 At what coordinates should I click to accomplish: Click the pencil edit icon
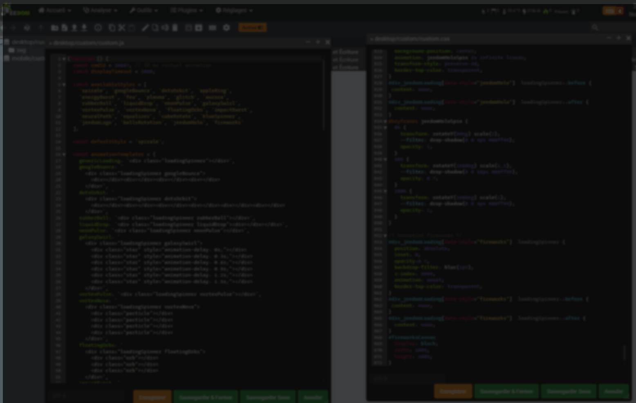(145, 28)
